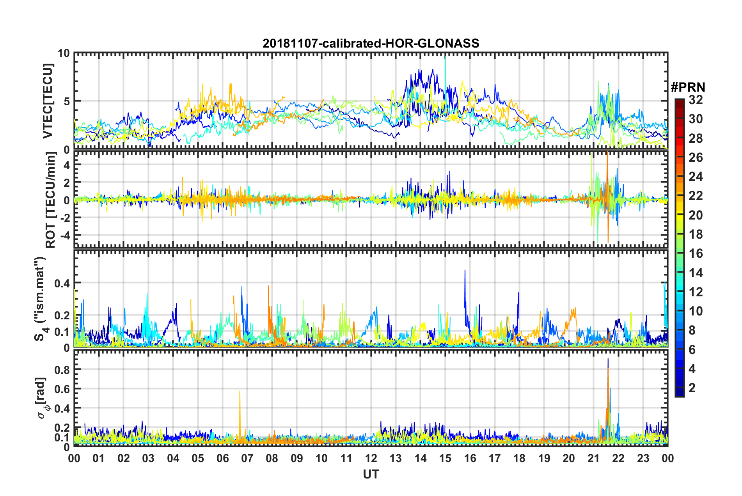Click the plot title 20181107-calibrated-HOR-GLONASS
This screenshot has width=742, height=496.
tap(371, 43)
